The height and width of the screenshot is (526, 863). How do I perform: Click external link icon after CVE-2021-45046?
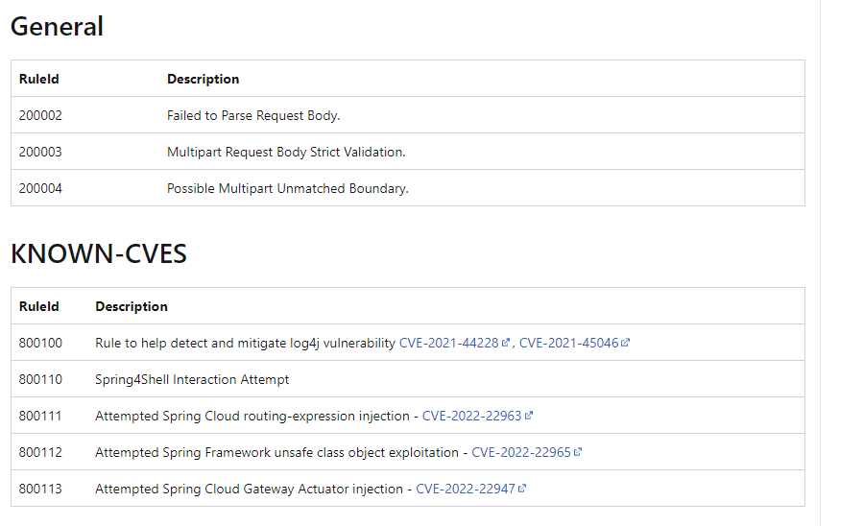626,344
